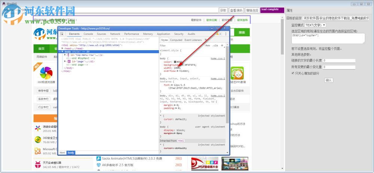
Task: Switch to the Sources tab
Action: (102, 34)
